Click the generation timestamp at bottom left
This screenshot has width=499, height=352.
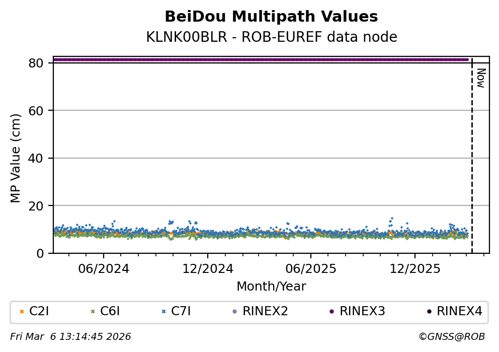(70, 337)
